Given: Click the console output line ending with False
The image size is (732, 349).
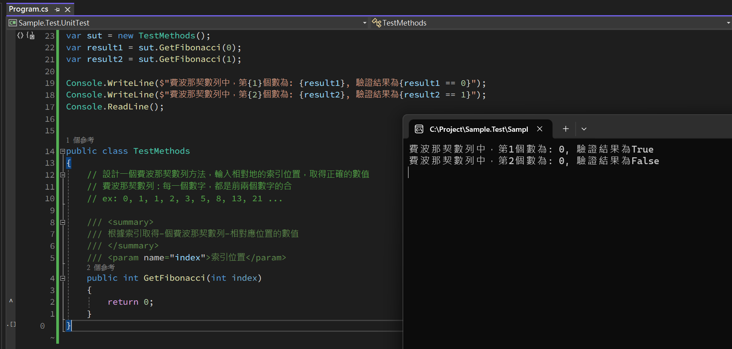Looking at the screenshot, I should (x=534, y=161).
